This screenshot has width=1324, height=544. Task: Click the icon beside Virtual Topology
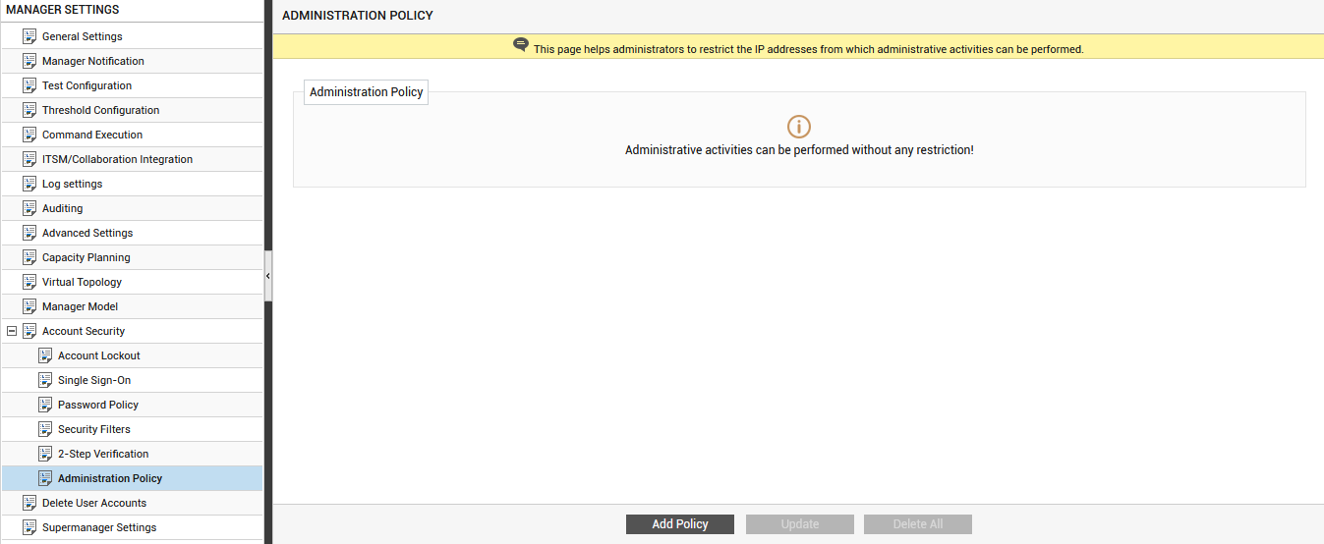tap(29, 282)
